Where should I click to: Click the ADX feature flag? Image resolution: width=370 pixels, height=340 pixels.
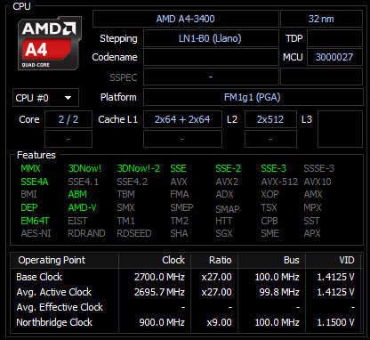(224, 194)
